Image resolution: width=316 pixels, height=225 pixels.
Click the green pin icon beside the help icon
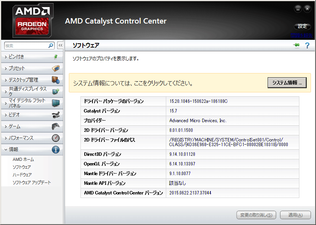(x=296, y=45)
